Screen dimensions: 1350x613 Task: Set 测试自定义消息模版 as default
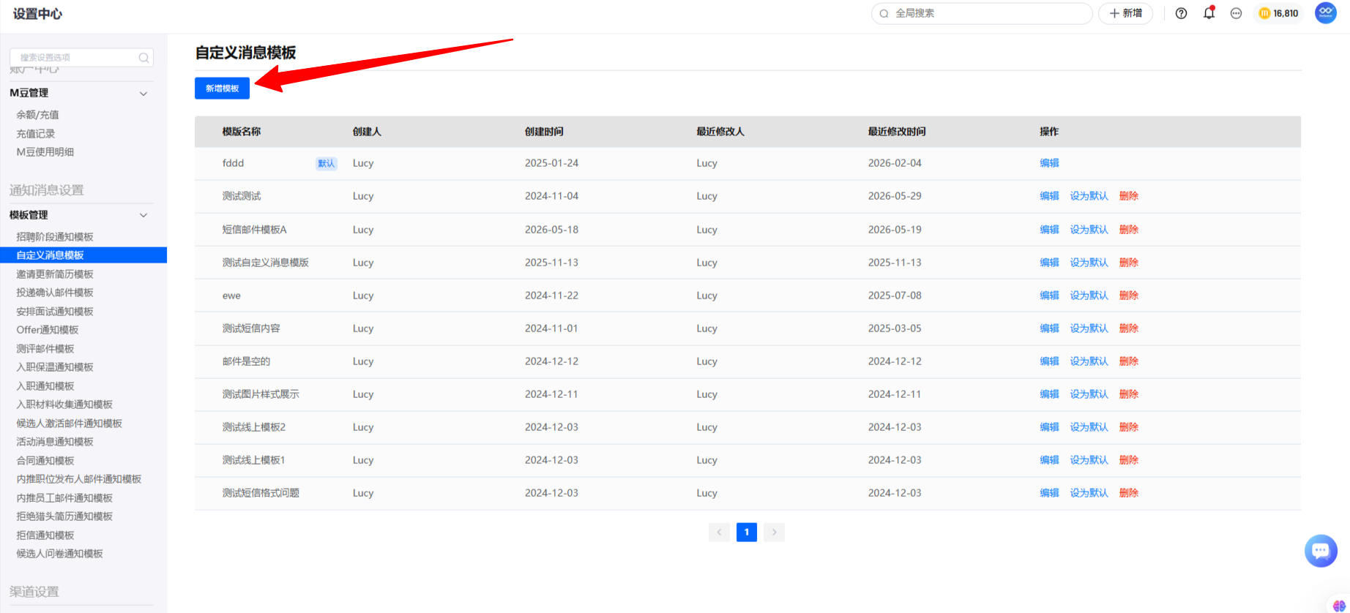[1089, 263]
